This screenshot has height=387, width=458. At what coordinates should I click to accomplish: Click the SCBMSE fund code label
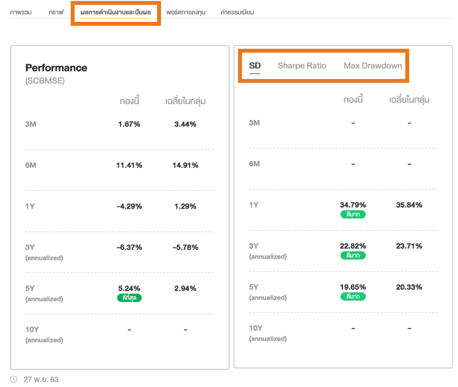click(x=45, y=81)
